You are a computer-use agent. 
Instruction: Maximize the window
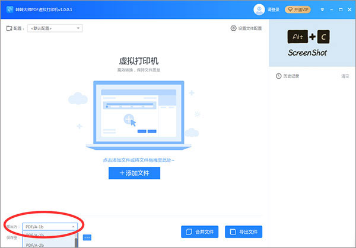point(341,9)
